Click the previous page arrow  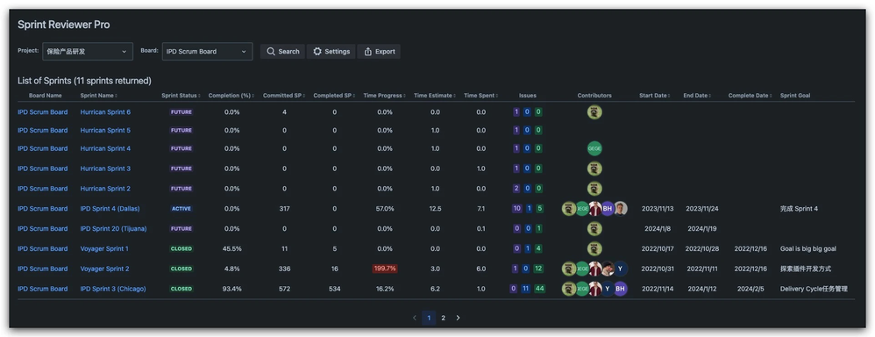click(x=415, y=318)
